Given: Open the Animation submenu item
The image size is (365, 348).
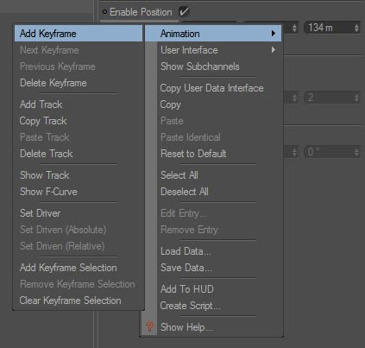Looking at the screenshot, I should (213, 34).
